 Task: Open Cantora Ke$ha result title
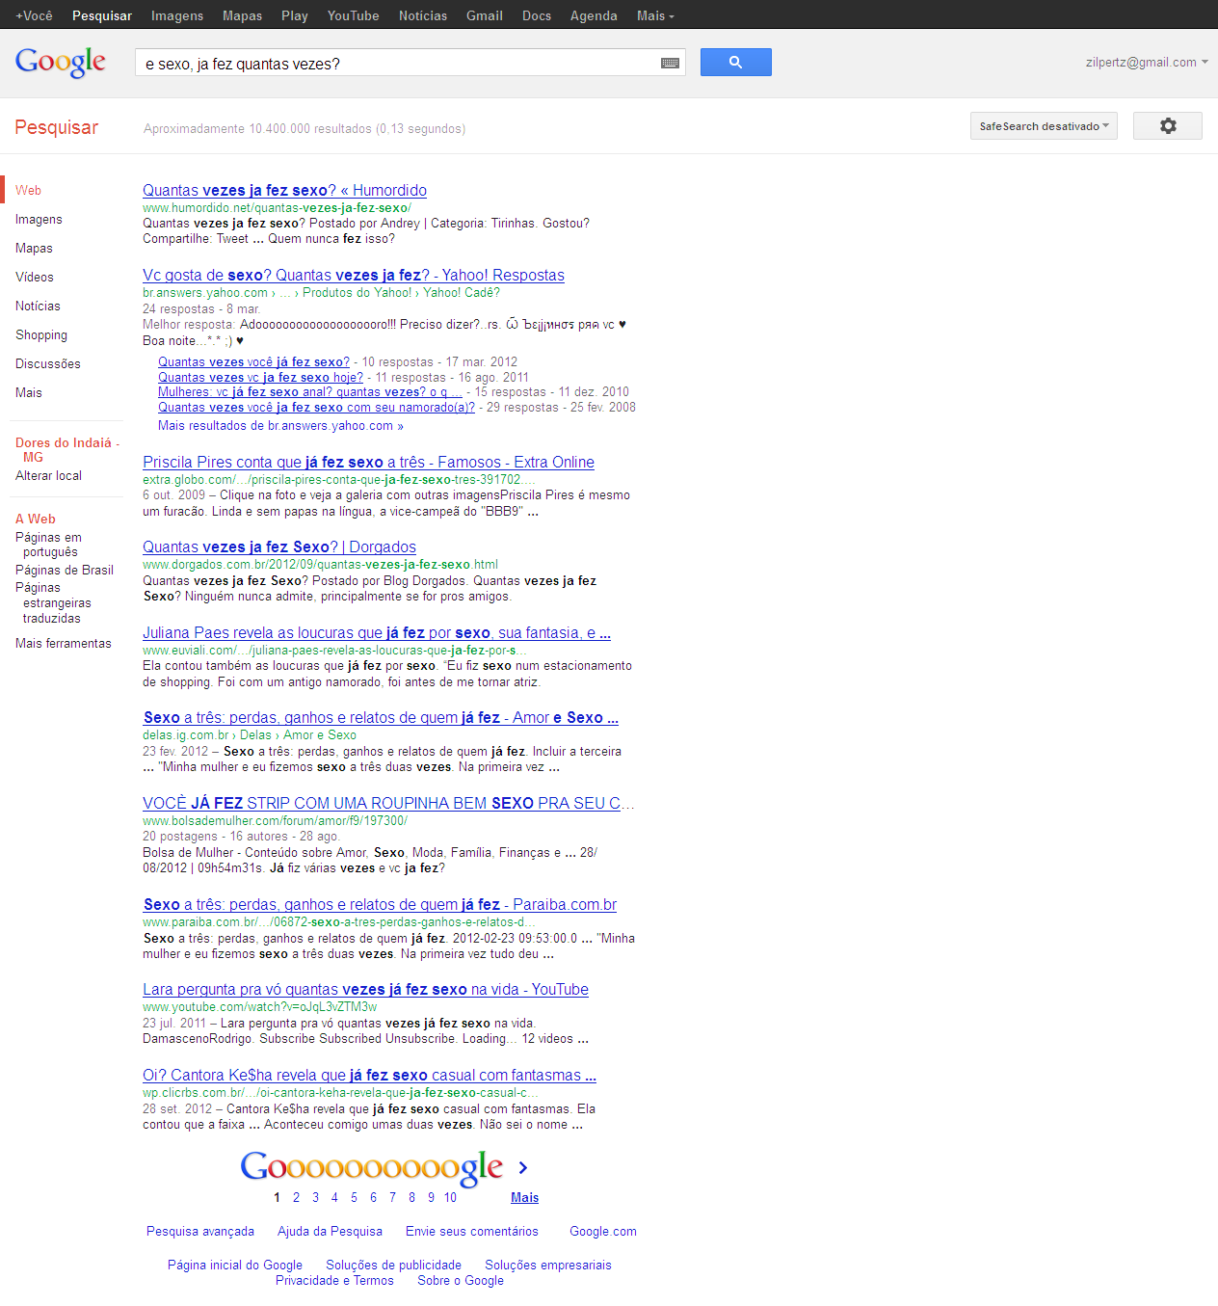(369, 1075)
